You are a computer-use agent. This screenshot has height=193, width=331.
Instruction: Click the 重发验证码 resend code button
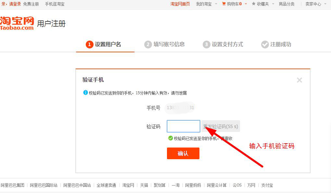[220, 126]
